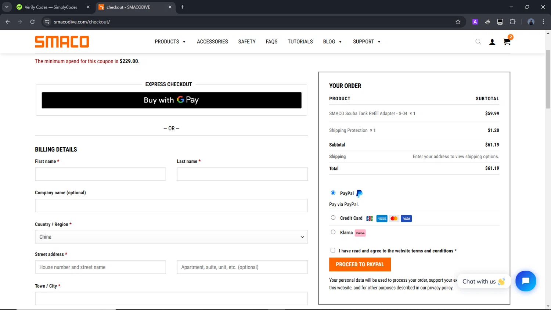
Task: Click the Klarna badge icon
Action: 360,233
